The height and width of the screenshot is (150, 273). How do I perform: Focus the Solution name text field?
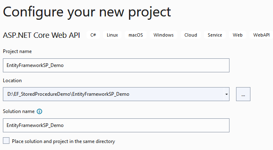click(x=116, y=125)
